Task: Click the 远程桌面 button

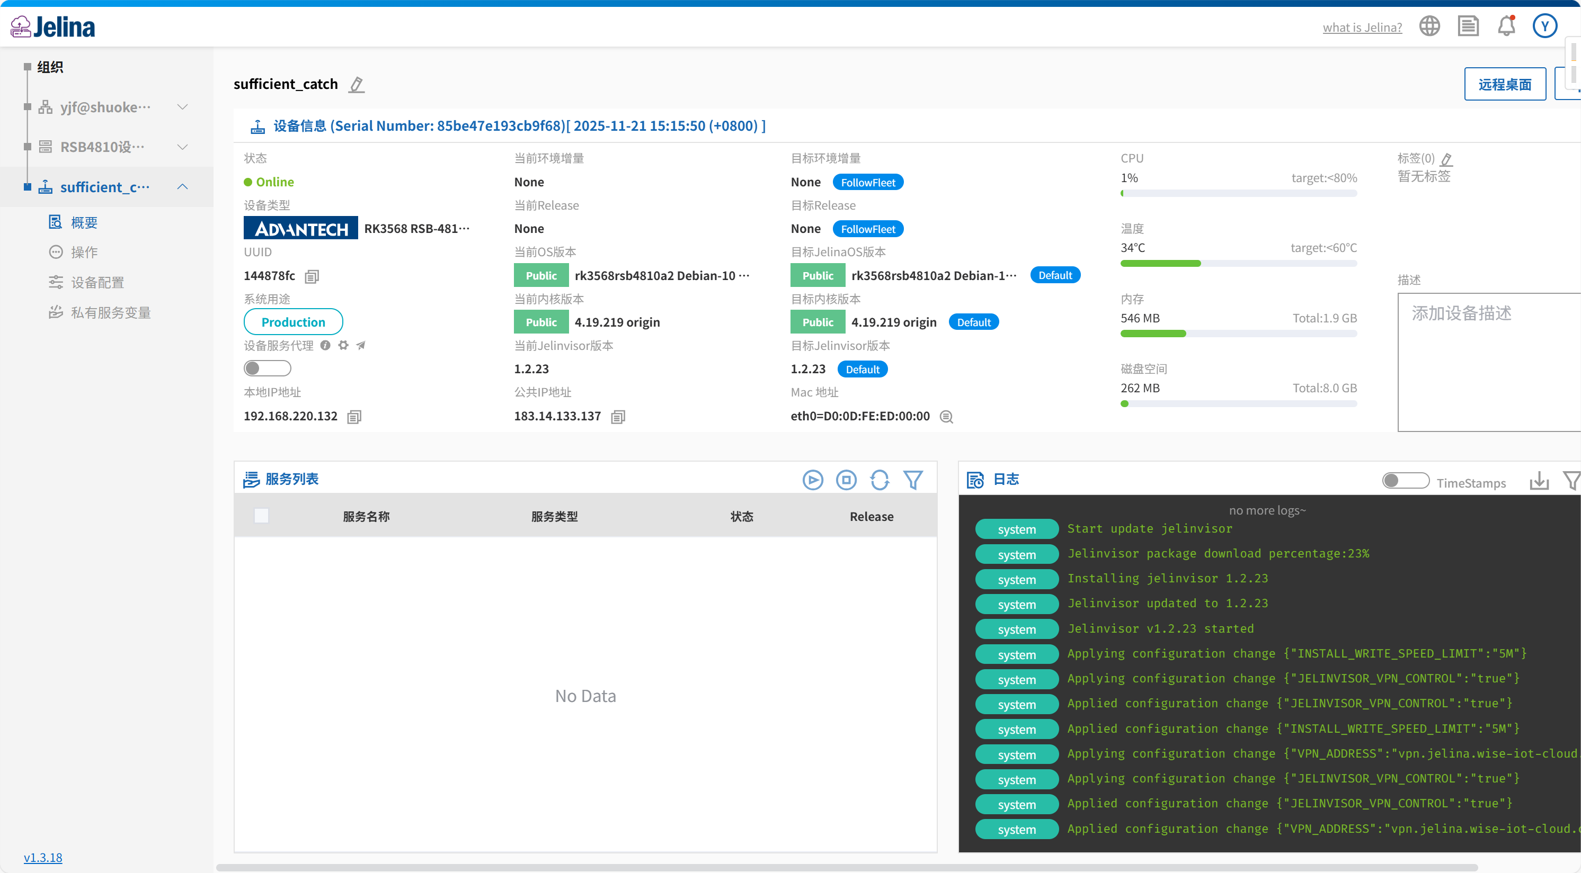Action: tap(1504, 85)
